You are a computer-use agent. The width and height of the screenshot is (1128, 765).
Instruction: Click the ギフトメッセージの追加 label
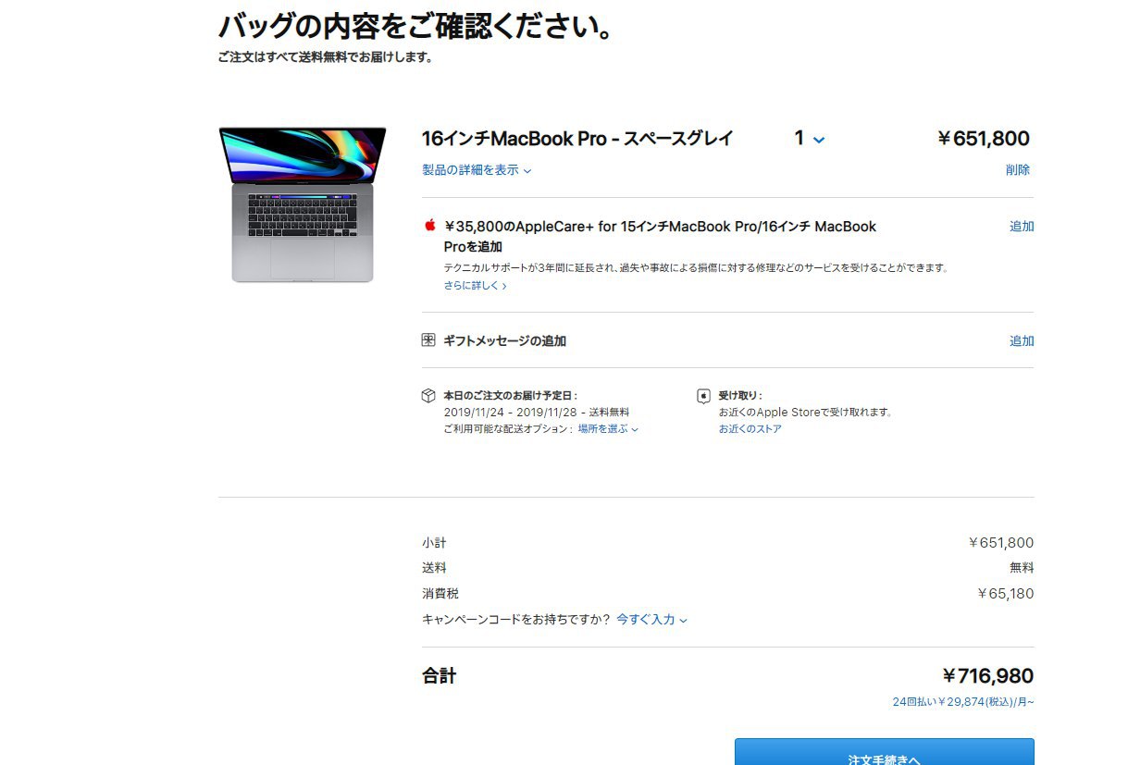504,341
